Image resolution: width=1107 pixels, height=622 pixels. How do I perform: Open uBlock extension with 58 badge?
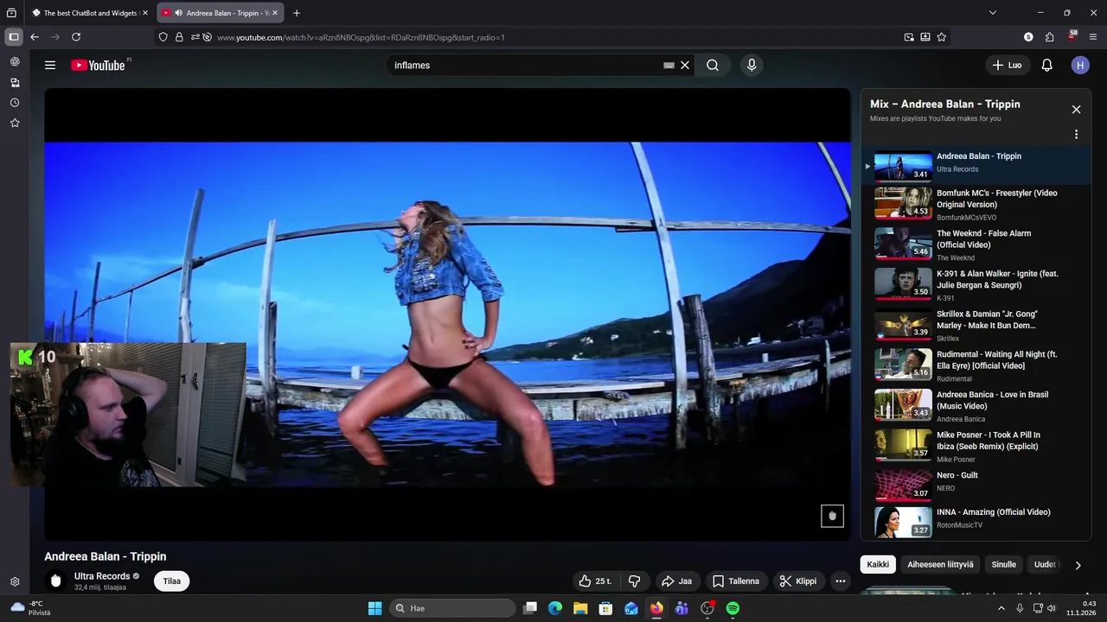click(x=1072, y=37)
